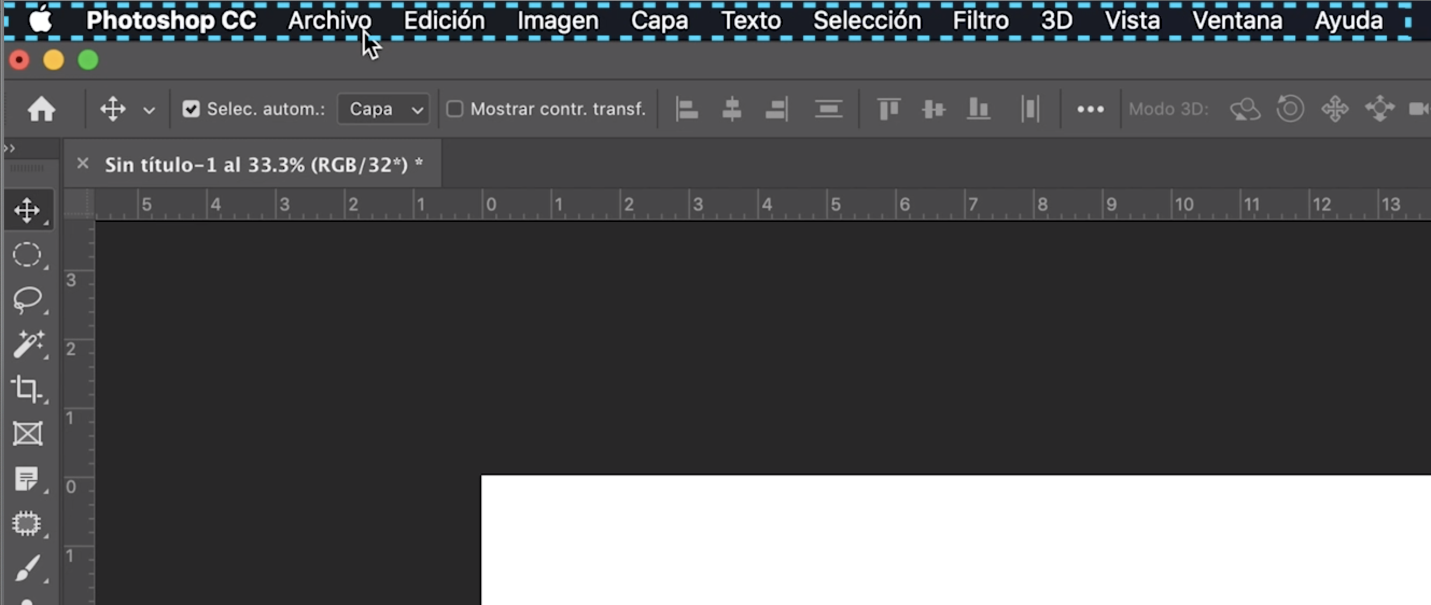
Task: Open the Archivo menu
Action: (329, 19)
